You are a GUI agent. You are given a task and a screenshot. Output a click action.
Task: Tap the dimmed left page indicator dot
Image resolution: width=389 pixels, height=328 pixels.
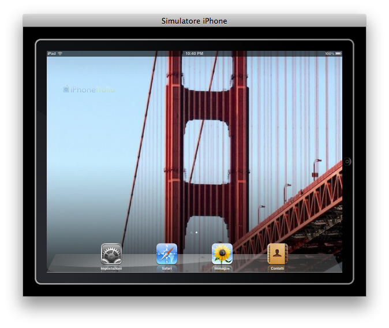pos(192,232)
